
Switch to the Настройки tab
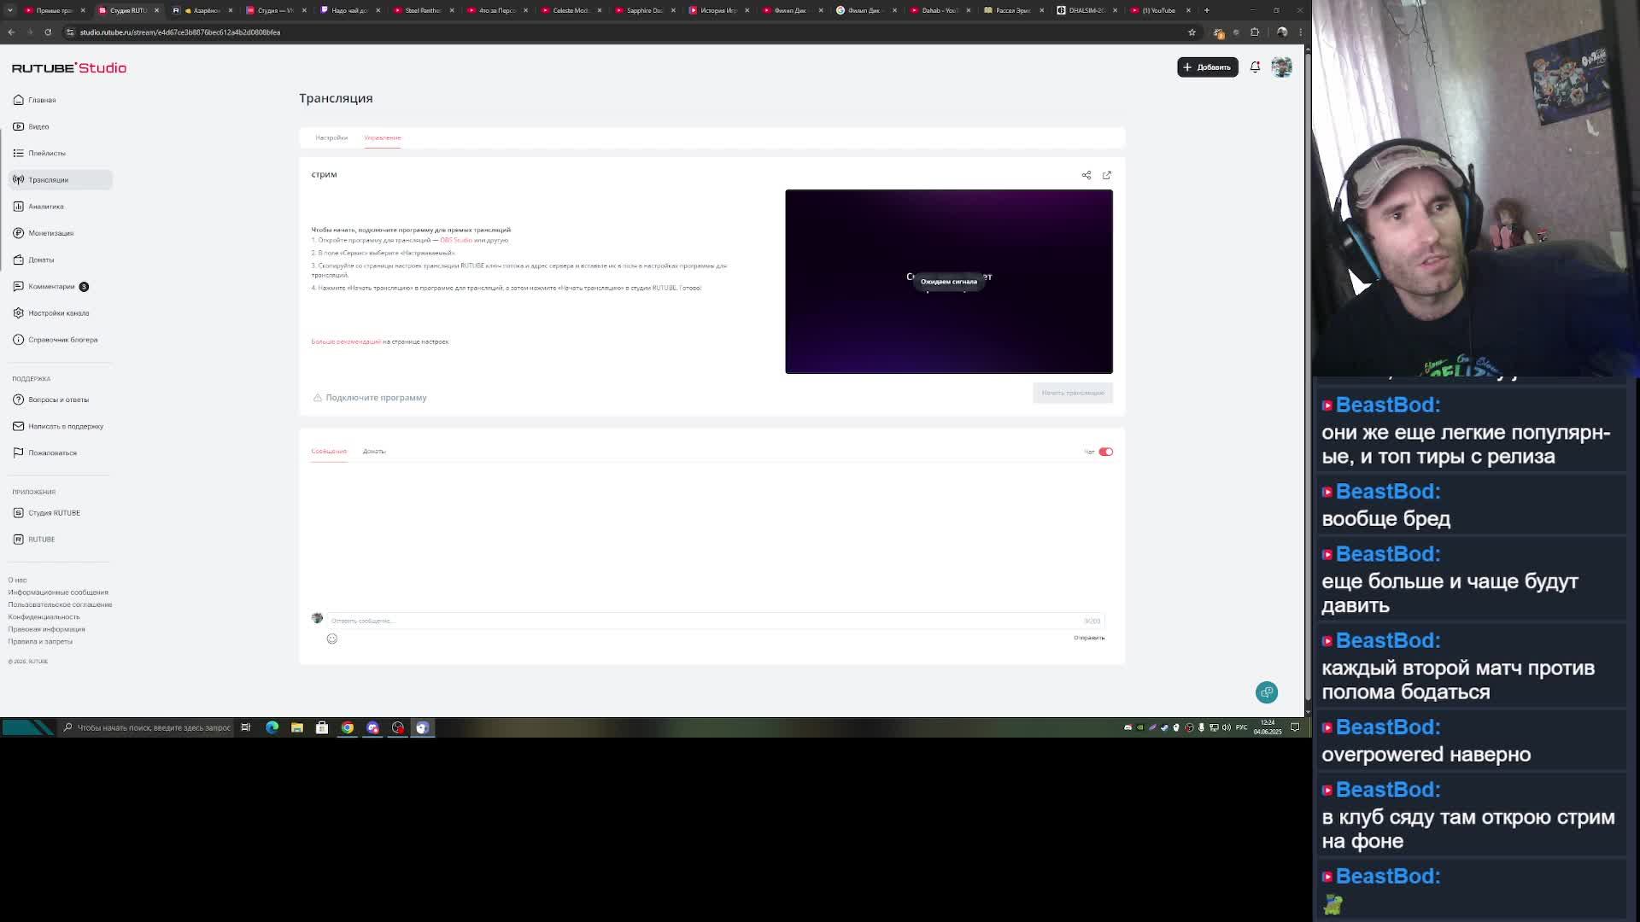pos(331,137)
